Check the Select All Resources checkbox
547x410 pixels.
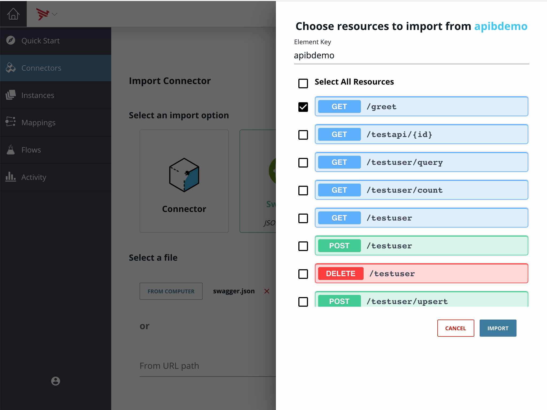click(303, 83)
